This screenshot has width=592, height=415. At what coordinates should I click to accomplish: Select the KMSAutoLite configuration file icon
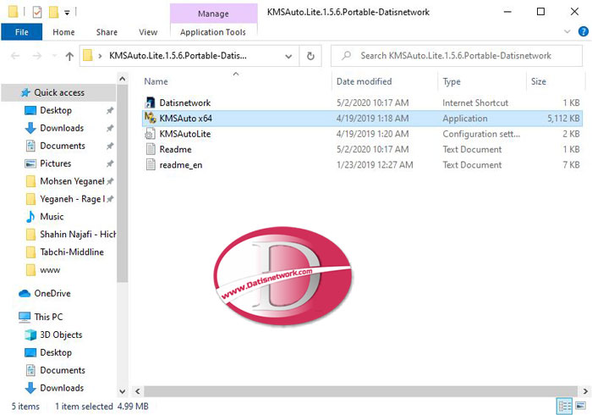[151, 134]
